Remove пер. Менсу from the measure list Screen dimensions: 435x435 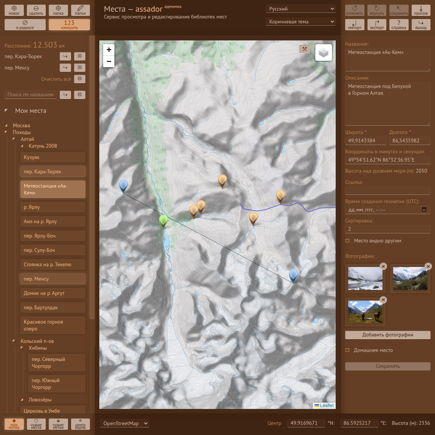[80, 68]
